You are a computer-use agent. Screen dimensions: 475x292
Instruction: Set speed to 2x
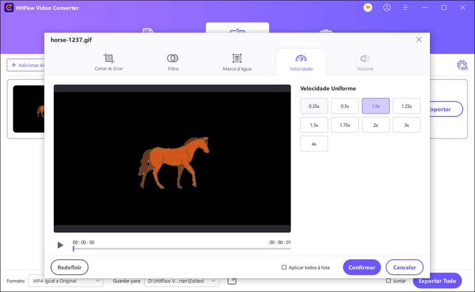376,125
